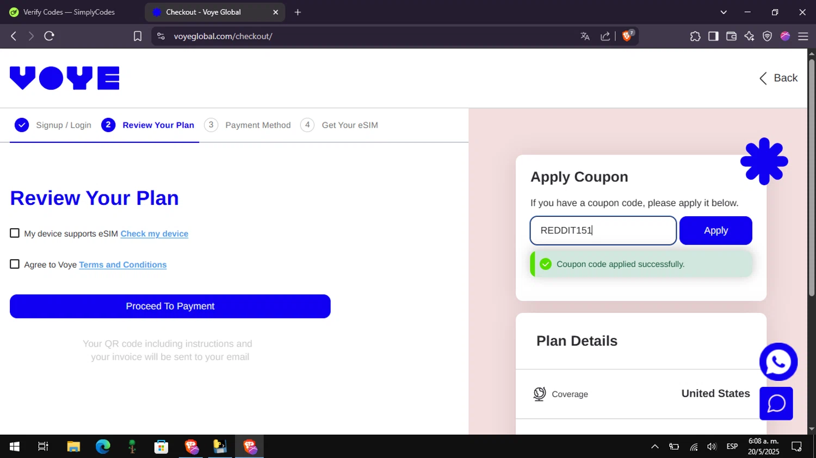The height and width of the screenshot is (458, 816).
Task: Go to the Get Your eSIM step
Action: pos(339,125)
